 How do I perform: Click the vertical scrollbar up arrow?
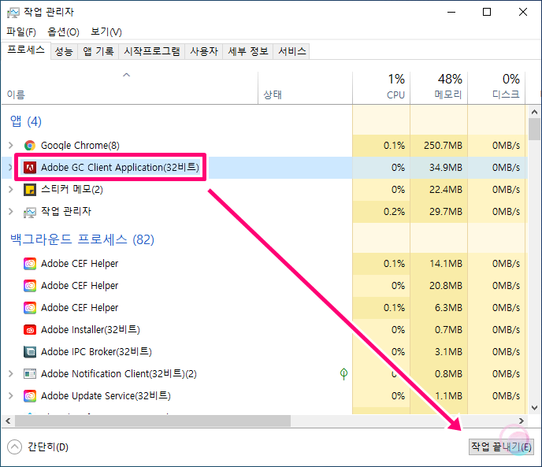pyautogui.click(x=534, y=112)
